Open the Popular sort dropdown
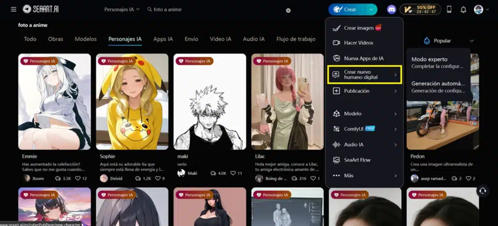This screenshot has height=226, width=498. tap(449, 41)
